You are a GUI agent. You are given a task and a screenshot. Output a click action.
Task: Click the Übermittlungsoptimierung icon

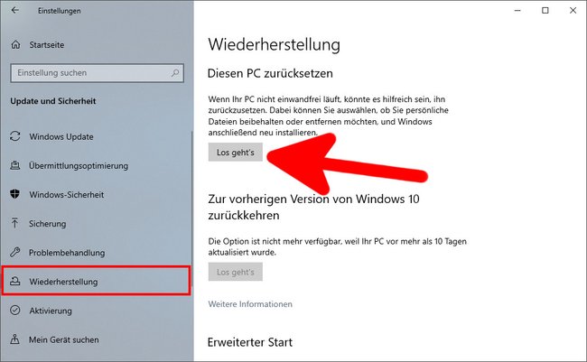15,165
